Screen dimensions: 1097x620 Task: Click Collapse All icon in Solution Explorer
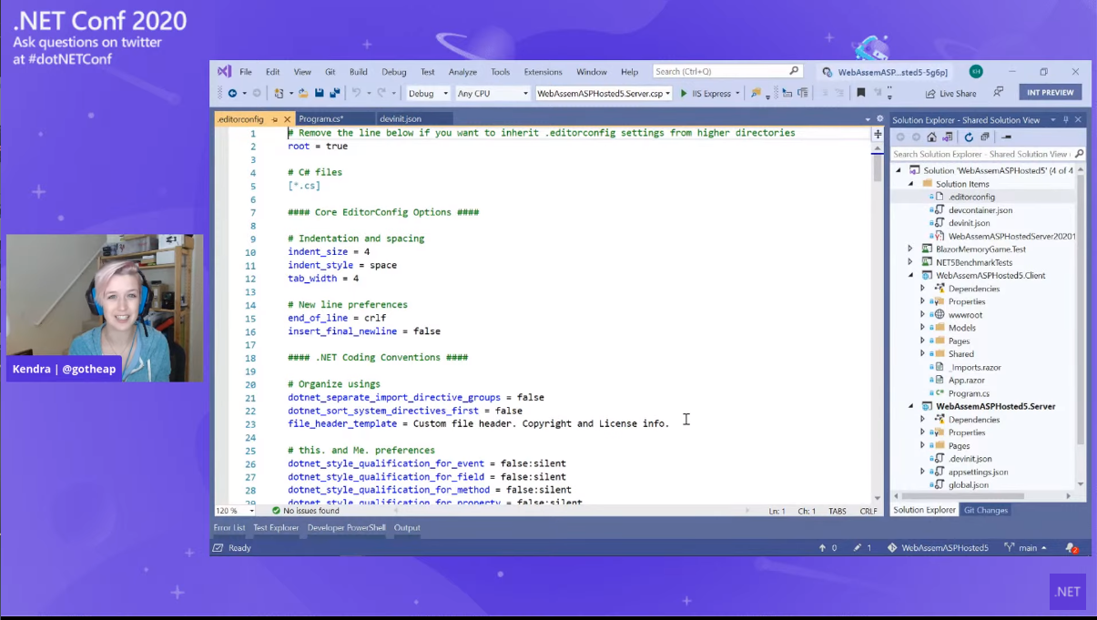point(984,137)
